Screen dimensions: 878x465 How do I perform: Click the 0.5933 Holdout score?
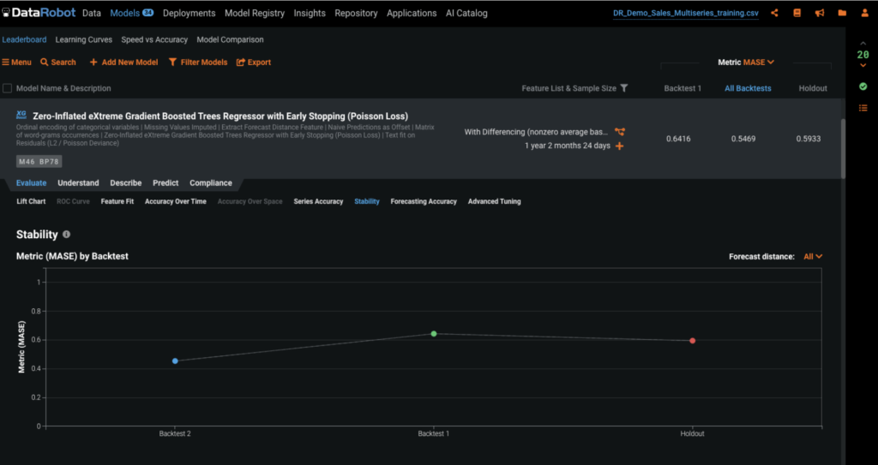(x=809, y=139)
